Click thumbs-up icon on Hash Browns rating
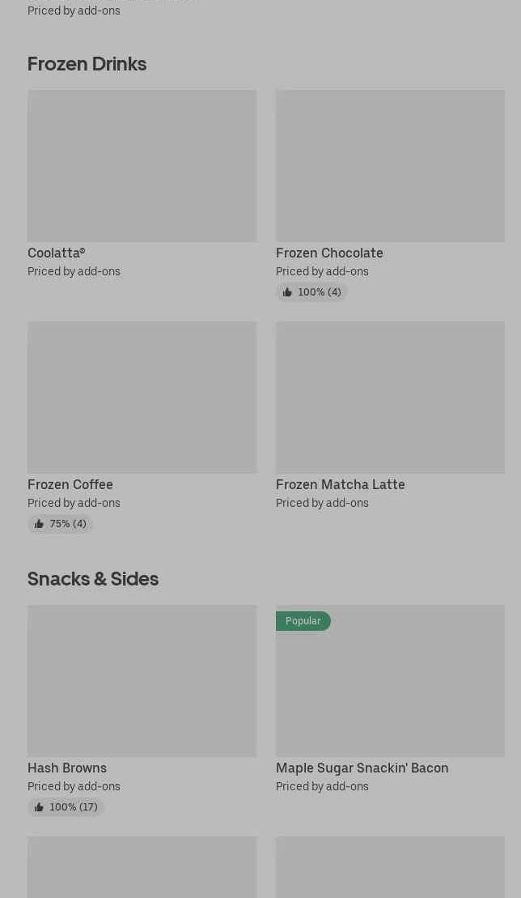The height and width of the screenshot is (898, 521). pyautogui.click(x=39, y=807)
